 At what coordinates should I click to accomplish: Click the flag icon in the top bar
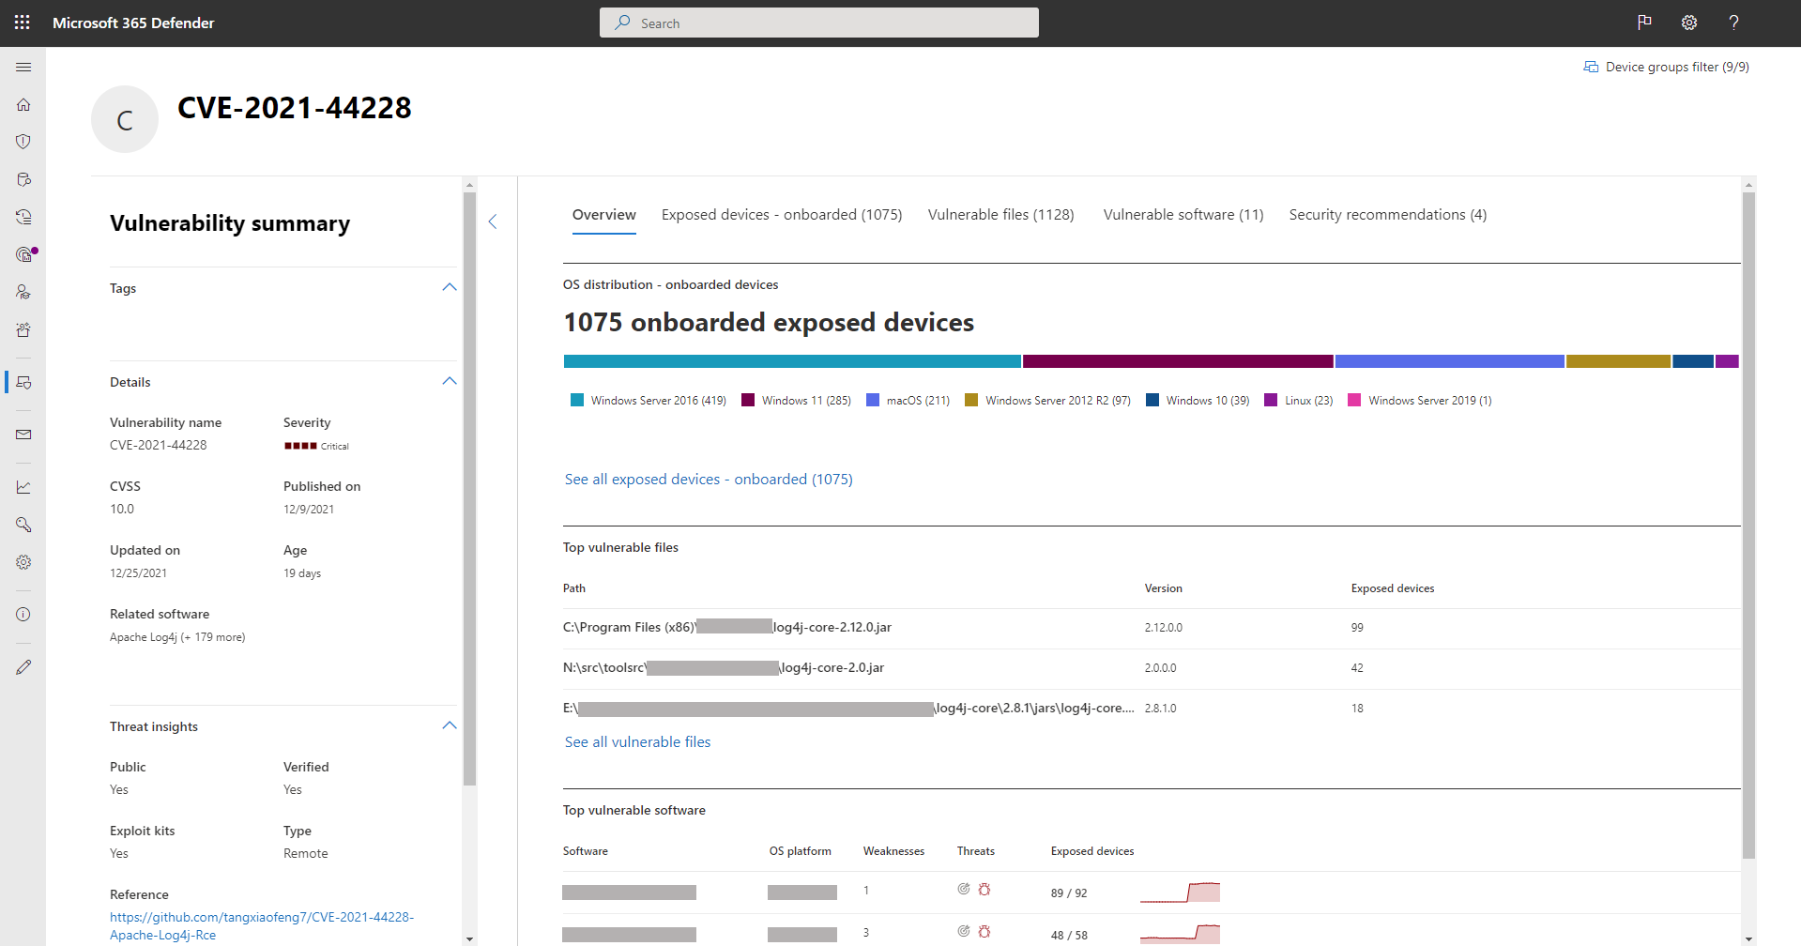point(1644,23)
